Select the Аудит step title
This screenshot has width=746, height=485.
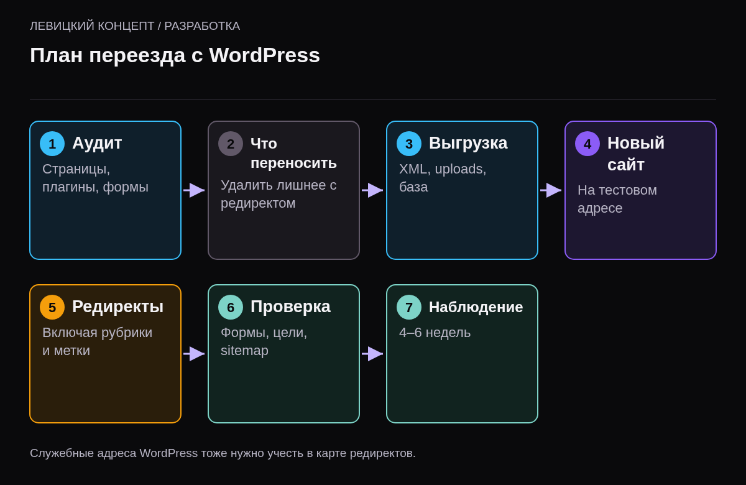coord(97,143)
